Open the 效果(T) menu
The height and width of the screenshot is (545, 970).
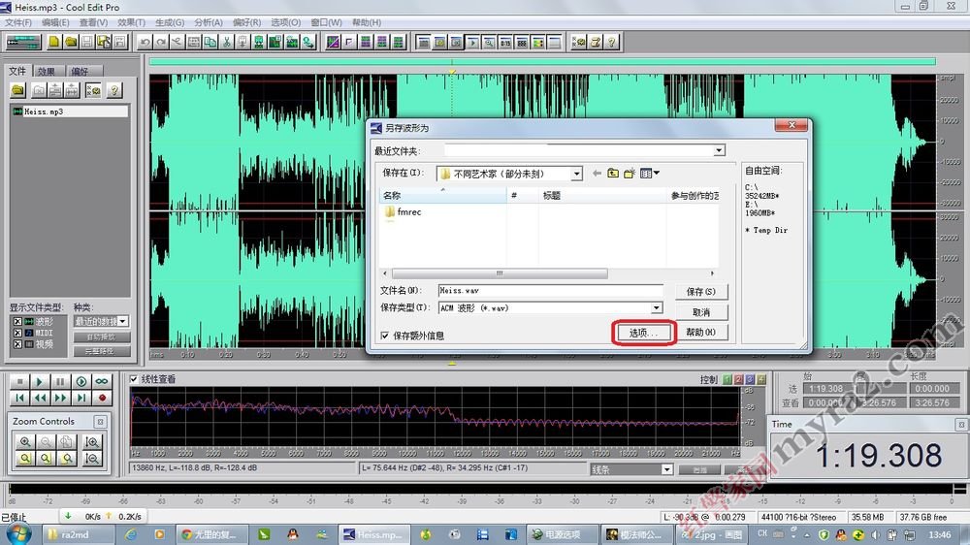(131, 22)
